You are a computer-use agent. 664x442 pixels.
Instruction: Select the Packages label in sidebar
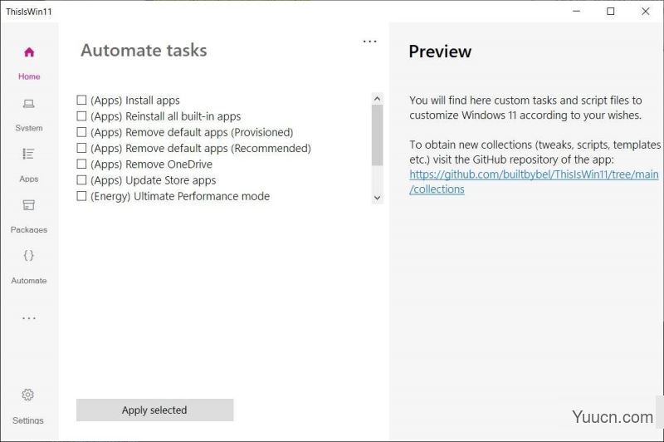pos(29,229)
